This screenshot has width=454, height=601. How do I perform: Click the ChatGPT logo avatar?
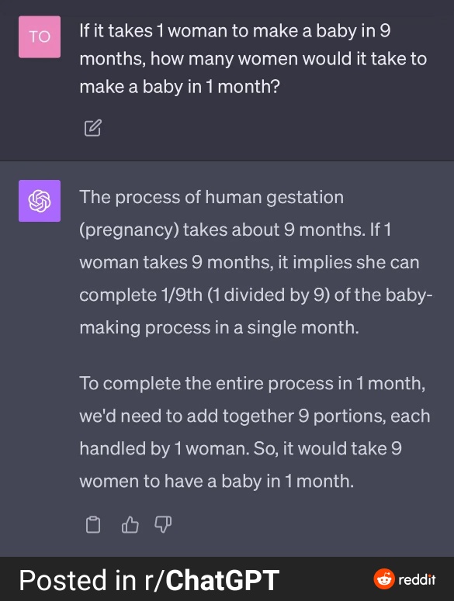[x=40, y=201]
